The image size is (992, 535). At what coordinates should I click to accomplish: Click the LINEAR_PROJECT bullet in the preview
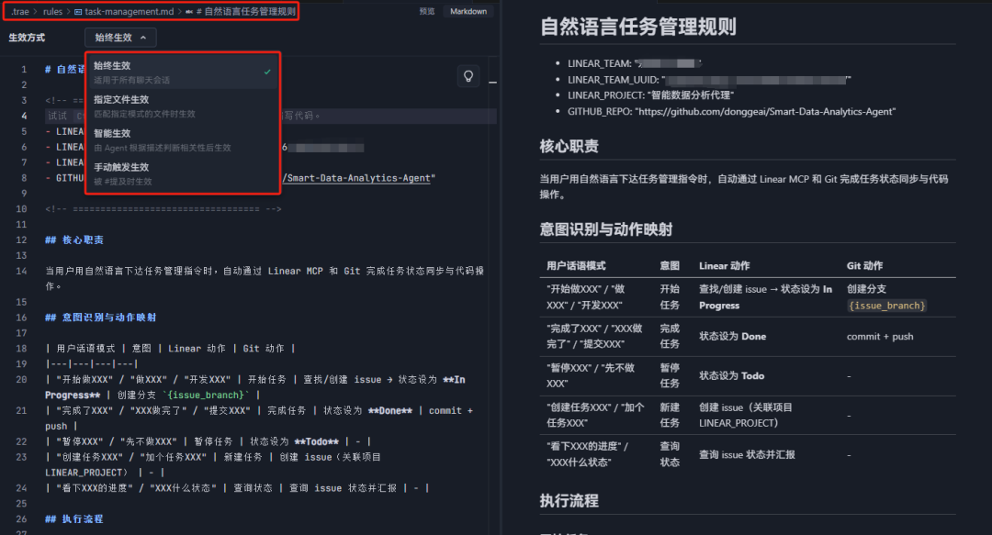point(650,95)
